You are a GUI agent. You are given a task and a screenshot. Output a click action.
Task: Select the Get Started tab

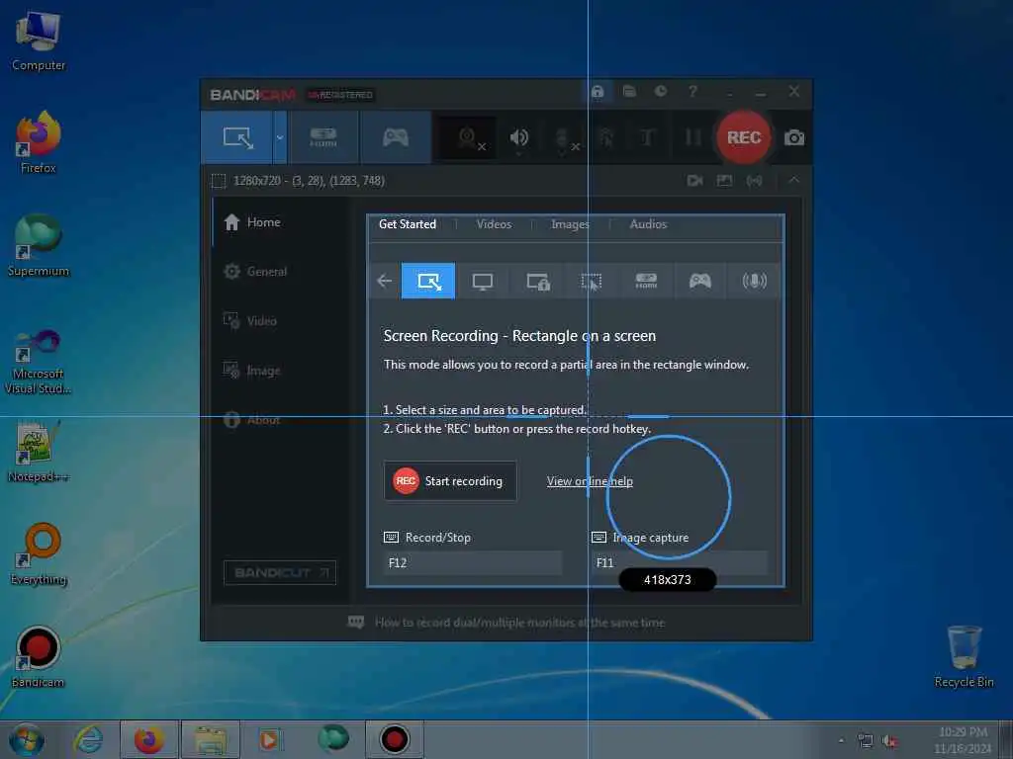pos(407,224)
